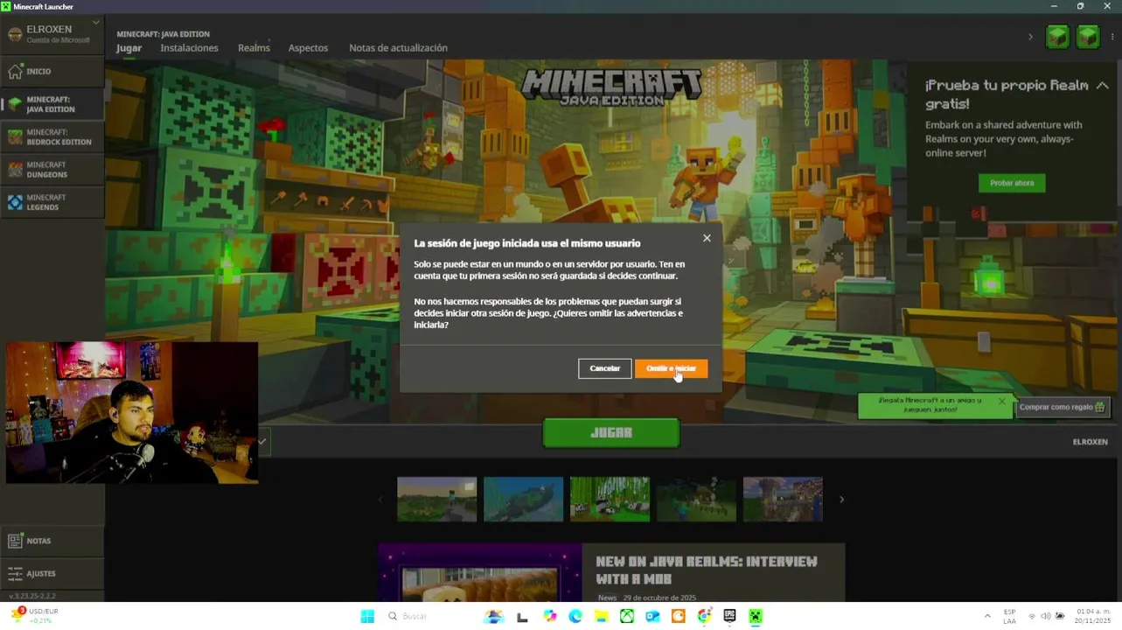Open the Notas de actualización tab
1122x630 pixels.
coord(398,48)
